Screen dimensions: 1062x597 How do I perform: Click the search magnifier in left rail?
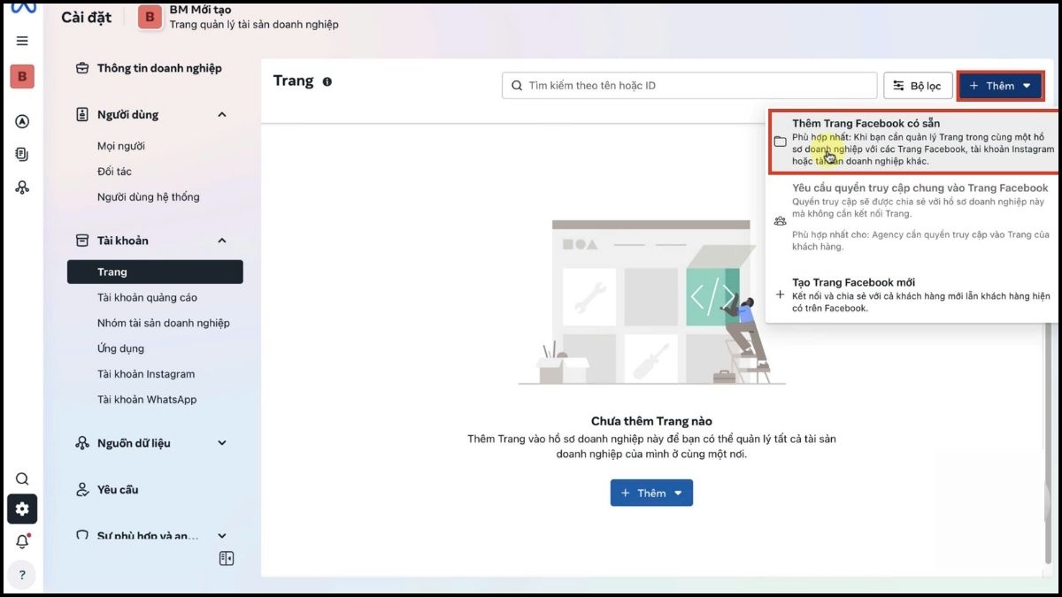tap(22, 478)
